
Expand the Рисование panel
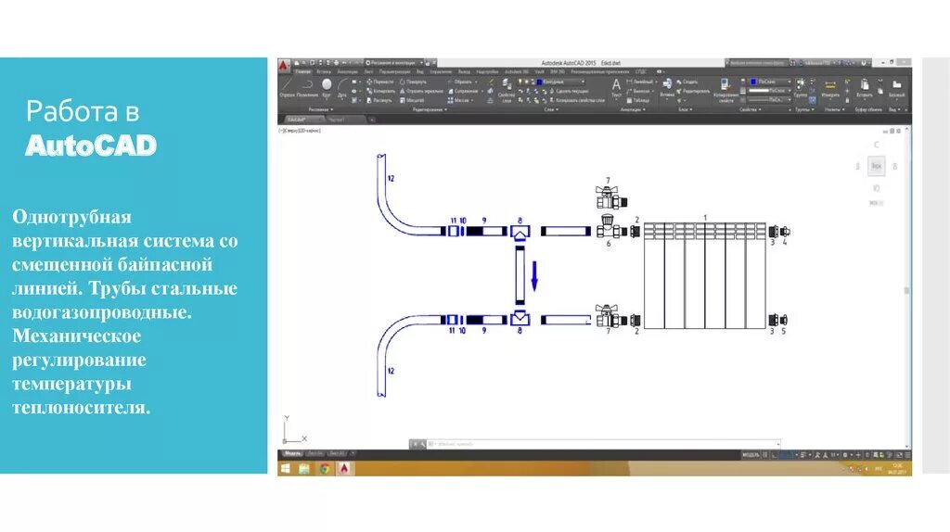pyautogui.click(x=321, y=109)
